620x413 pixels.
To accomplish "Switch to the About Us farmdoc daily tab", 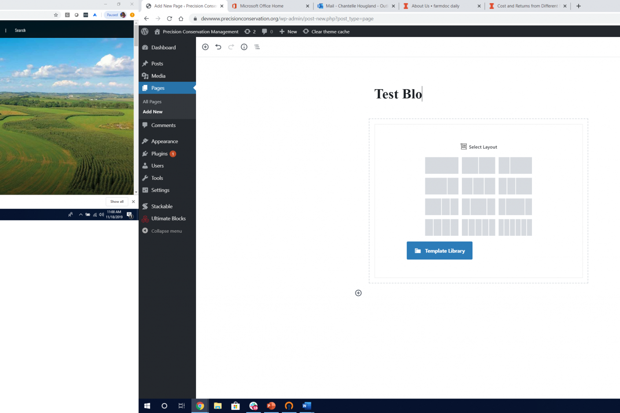I will [435, 6].
